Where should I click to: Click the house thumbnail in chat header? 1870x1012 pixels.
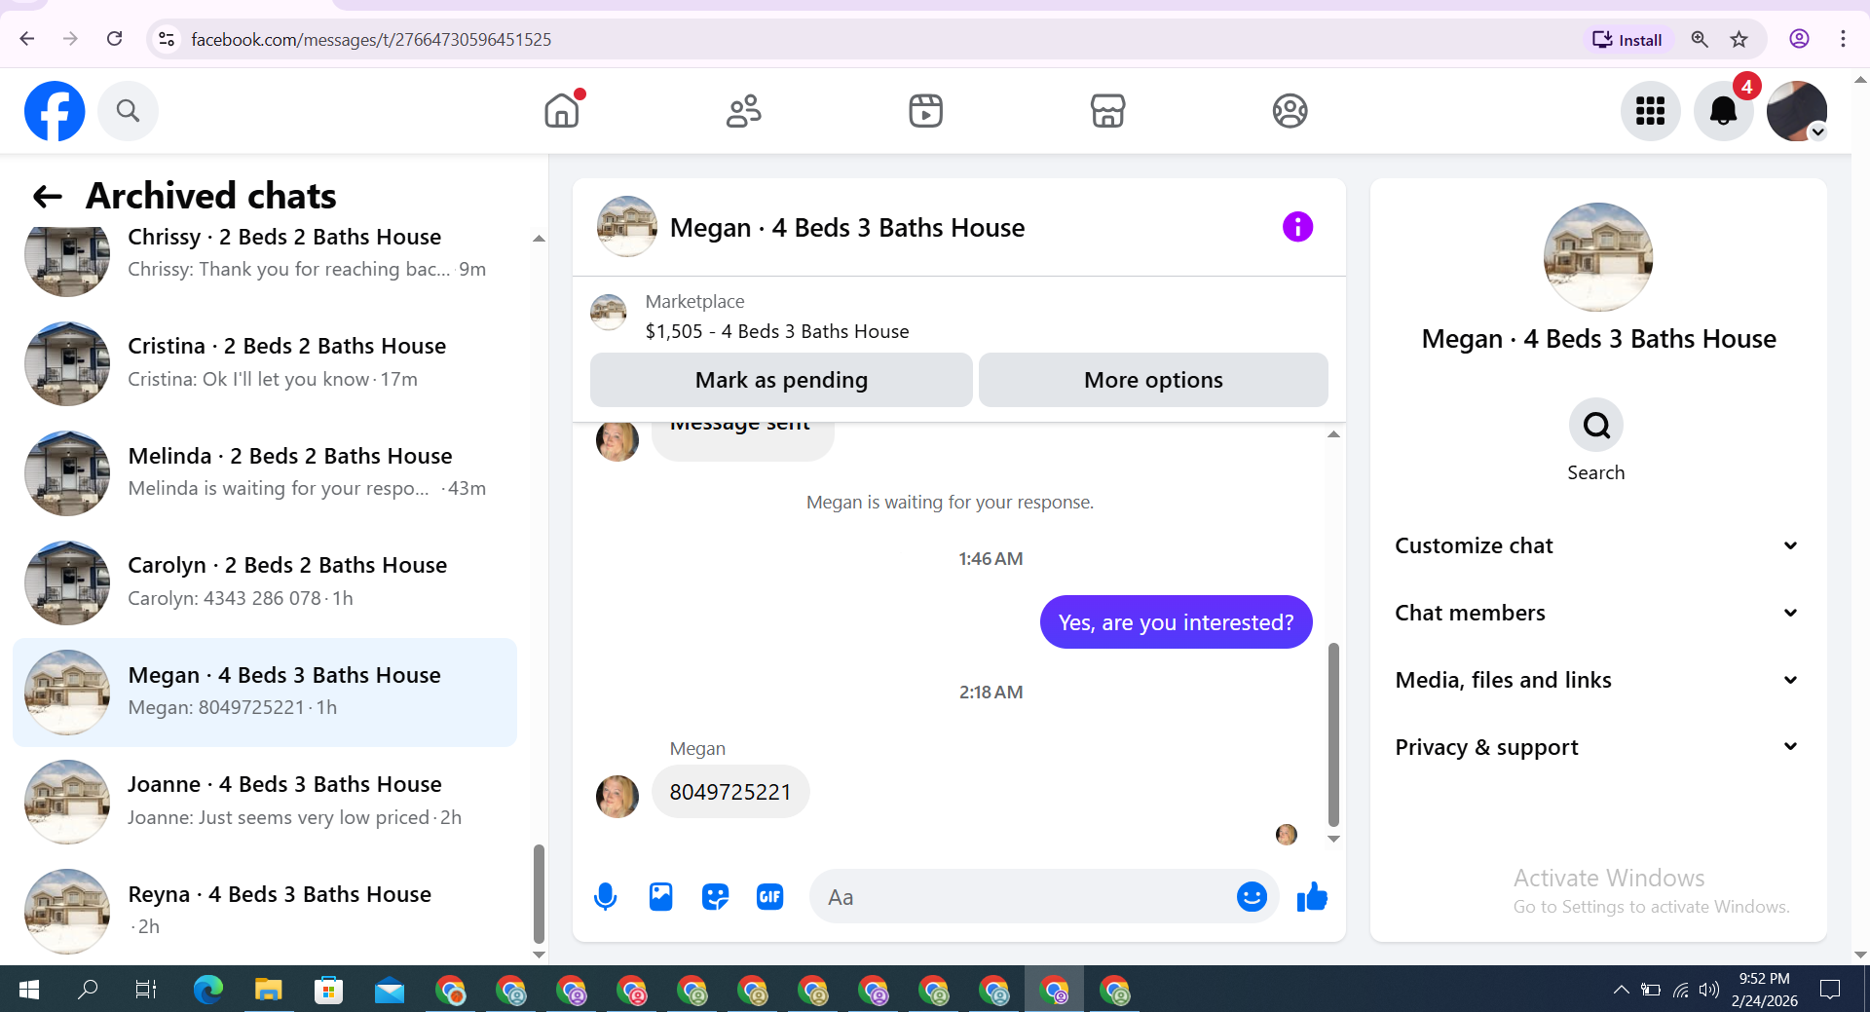coord(626,227)
